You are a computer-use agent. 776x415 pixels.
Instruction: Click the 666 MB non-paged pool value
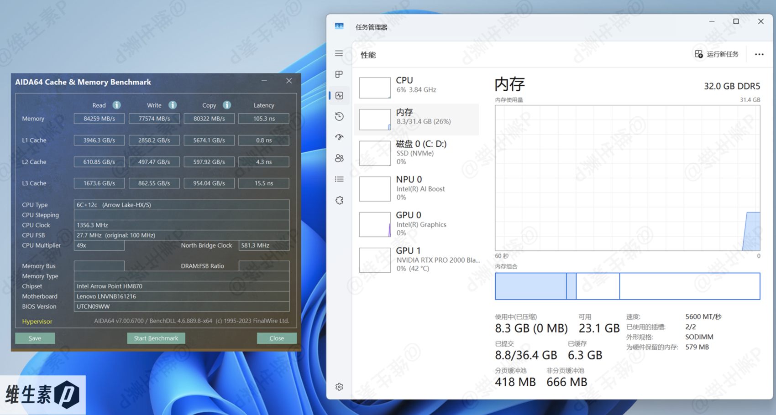pyautogui.click(x=567, y=382)
